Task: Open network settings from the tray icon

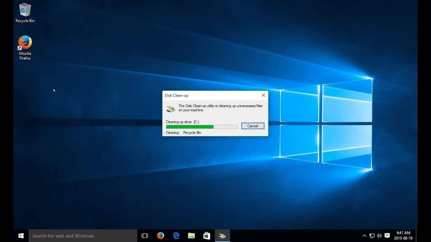Action: pos(372,235)
